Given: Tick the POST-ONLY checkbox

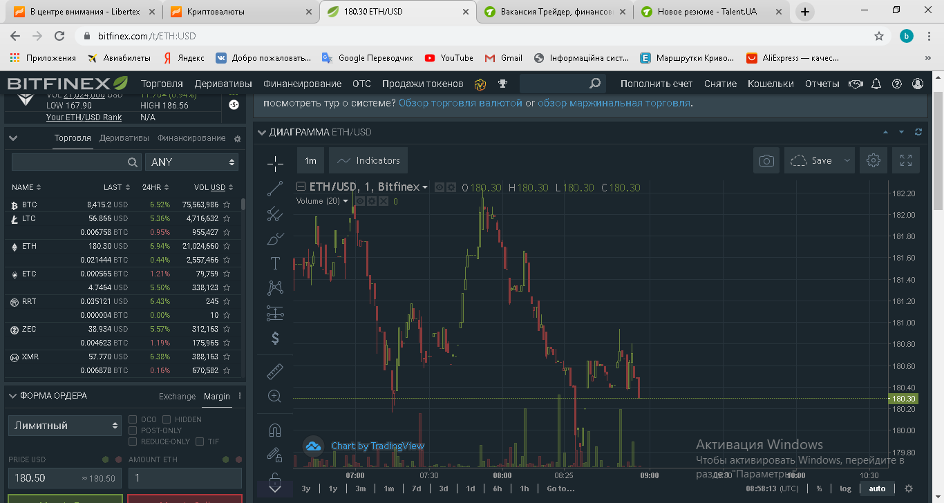Looking at the screenshot, I should click(133, 430).
